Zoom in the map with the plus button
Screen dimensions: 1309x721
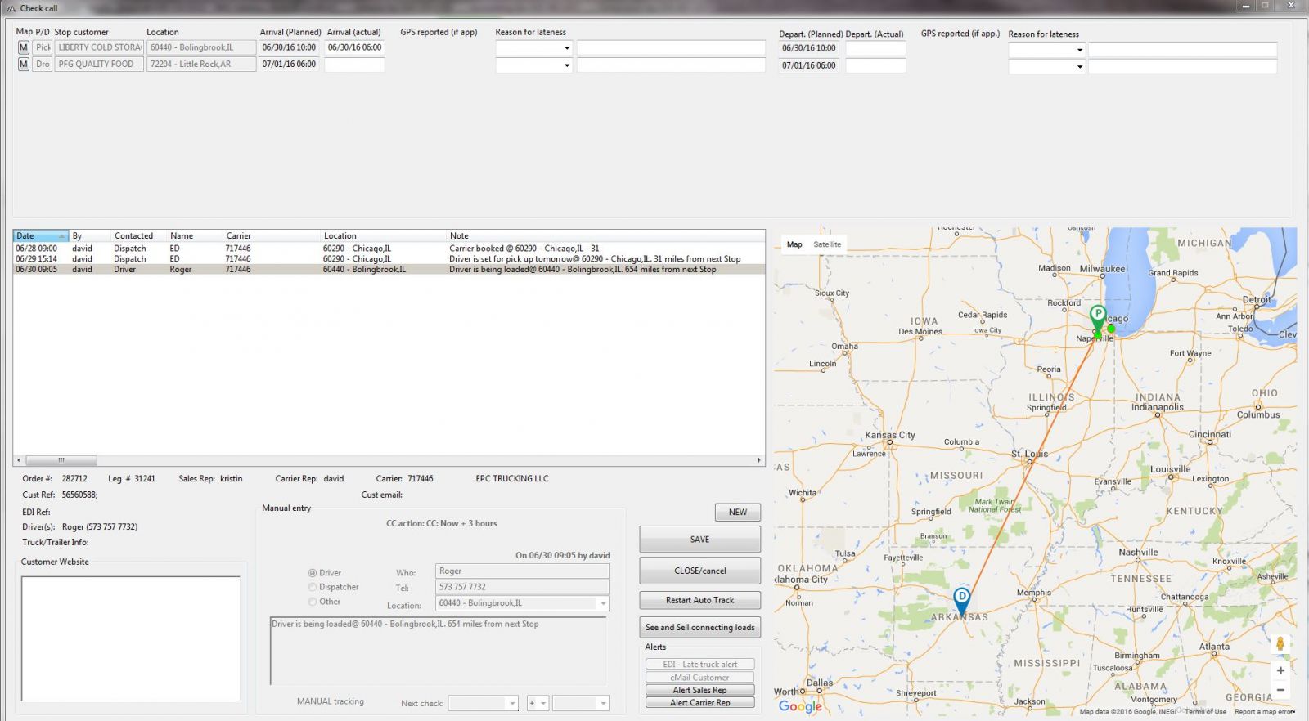pyautogui.click(x=1280, y=670)
